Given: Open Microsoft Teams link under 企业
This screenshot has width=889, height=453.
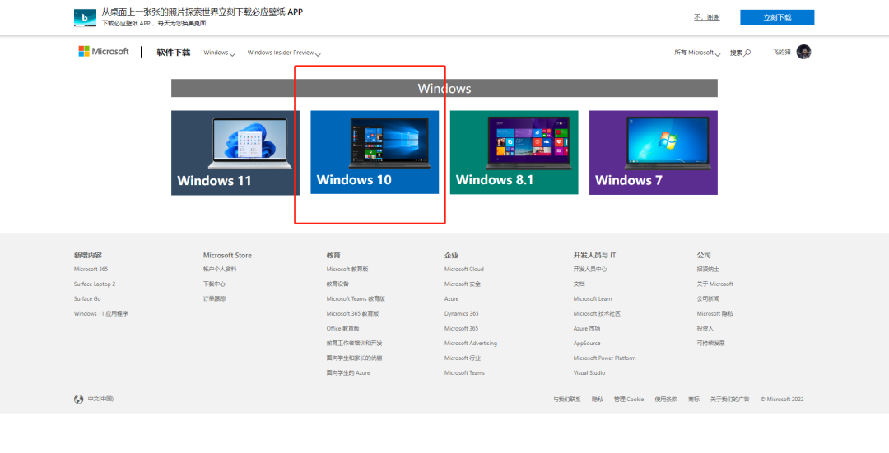Looking at the screenshot, I should [465, 373].
